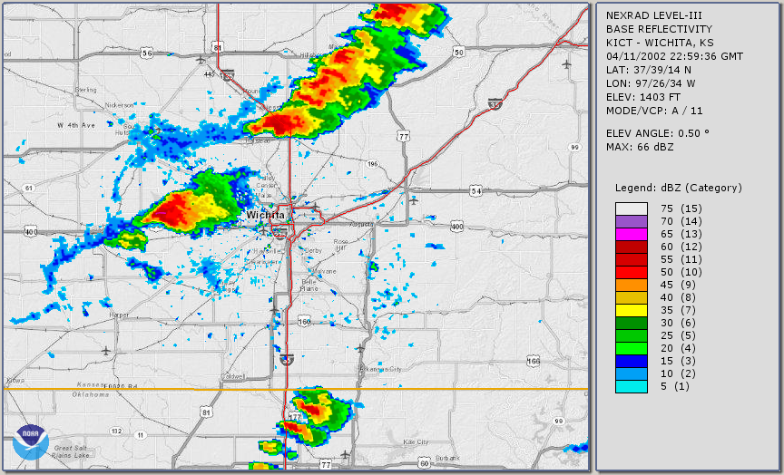Click the Oklahoma state label
Viewport: 784px width, 475px height.
[x=91, y=394]
